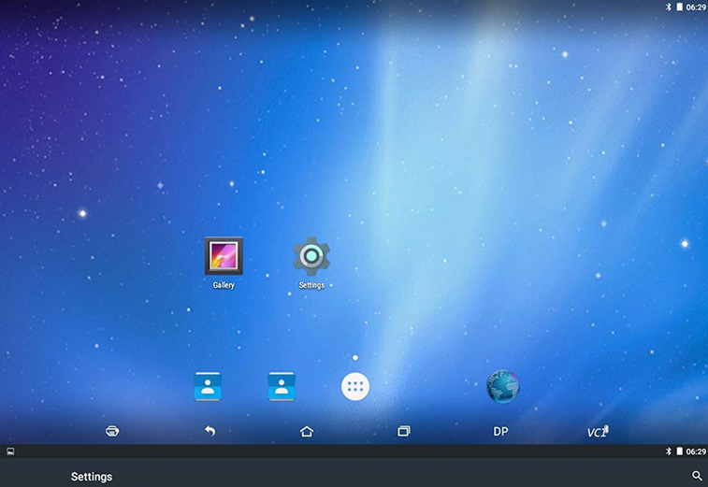Open the Contacts icon farthest from the app drawer
This screenshot has width=708, height=487.
coord(208,386)
